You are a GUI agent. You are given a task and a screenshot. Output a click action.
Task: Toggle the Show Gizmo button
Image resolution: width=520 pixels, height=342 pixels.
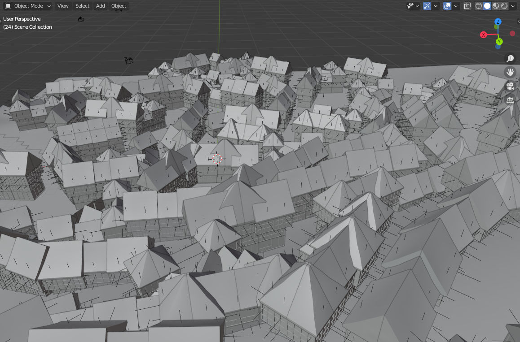coord(427,6)
